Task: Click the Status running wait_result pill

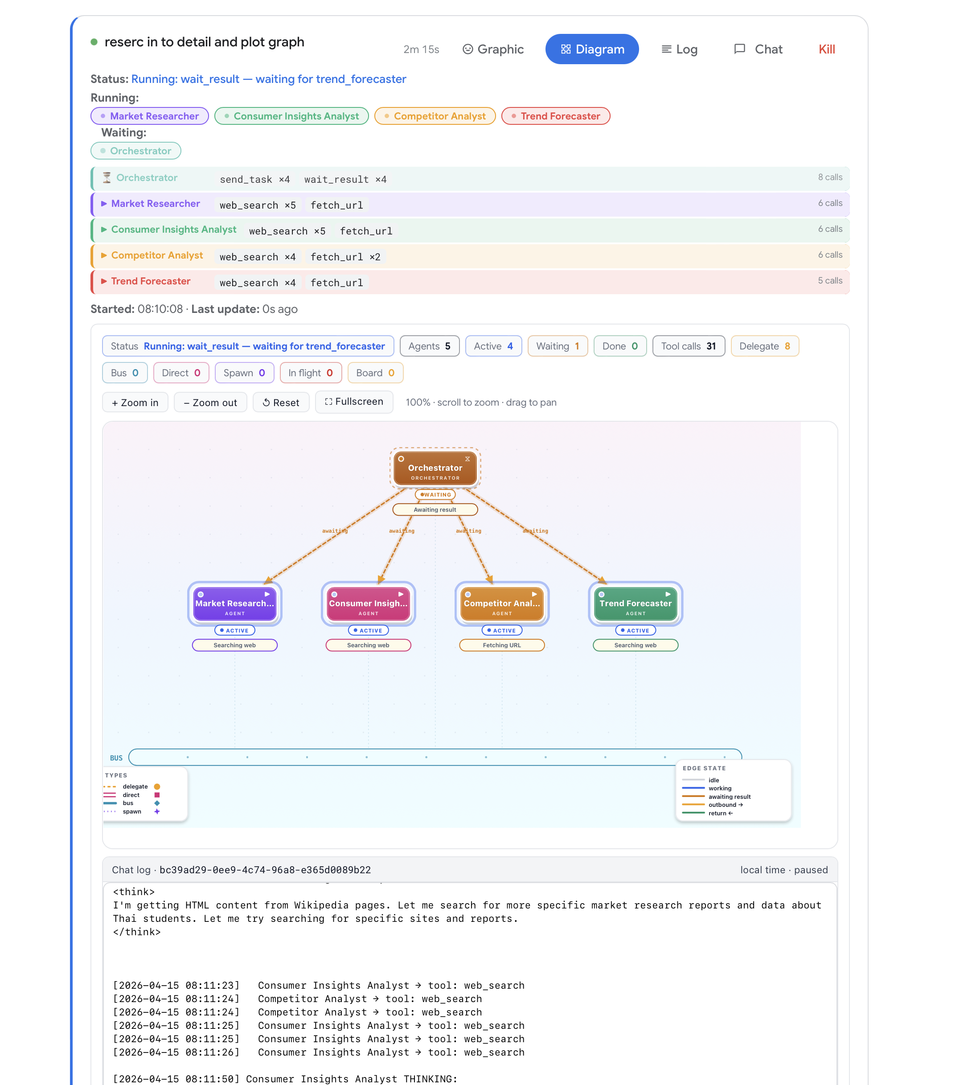Action: coord(248,346)
